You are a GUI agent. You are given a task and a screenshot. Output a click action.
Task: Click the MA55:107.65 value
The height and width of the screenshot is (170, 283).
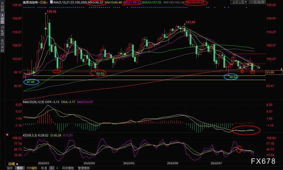point(152,2)
